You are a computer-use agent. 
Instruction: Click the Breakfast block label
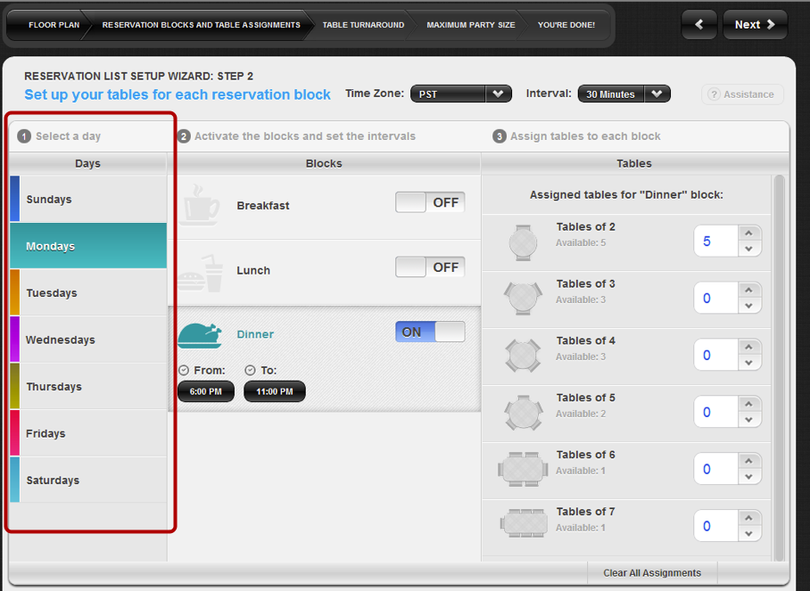pyautogui.click(x=263, y=205)
